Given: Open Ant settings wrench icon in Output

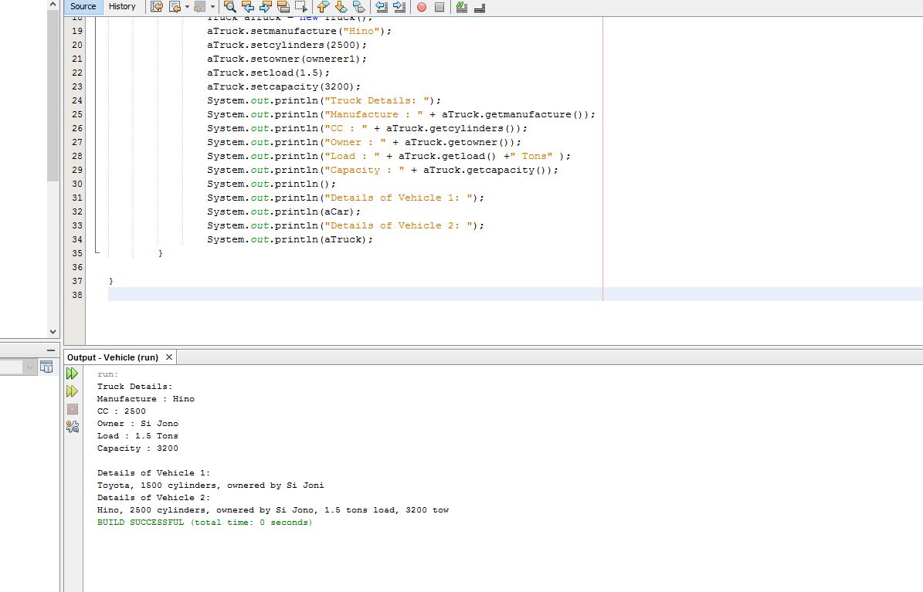Looking at the screenshot, I should [73, 426].
